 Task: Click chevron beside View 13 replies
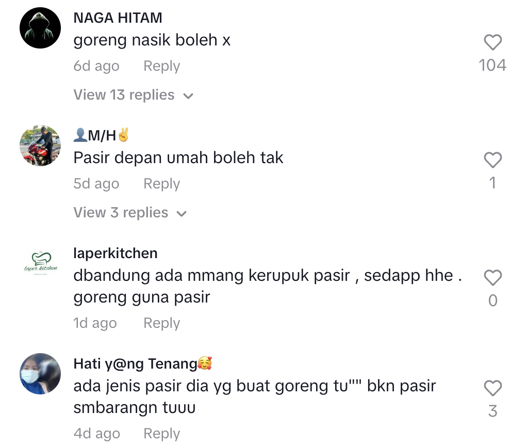pyautogui.click(x=188, y=97)
